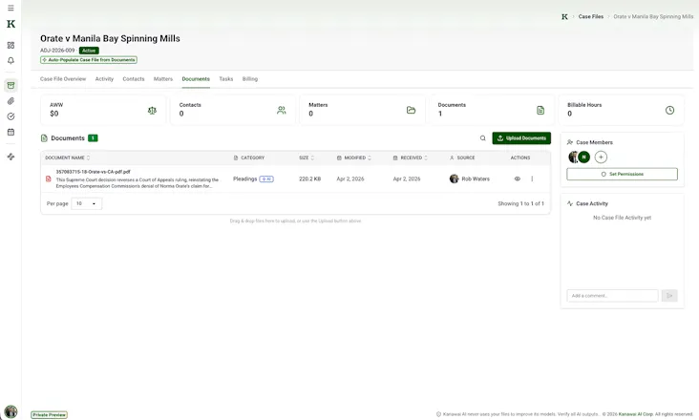Open the calendar icon in sidebar
Screen dimensions: 699x420
tap(11, 133)
